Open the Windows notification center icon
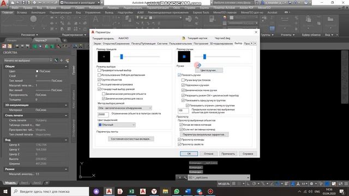 pyautogui.click(x=342, y=191)
